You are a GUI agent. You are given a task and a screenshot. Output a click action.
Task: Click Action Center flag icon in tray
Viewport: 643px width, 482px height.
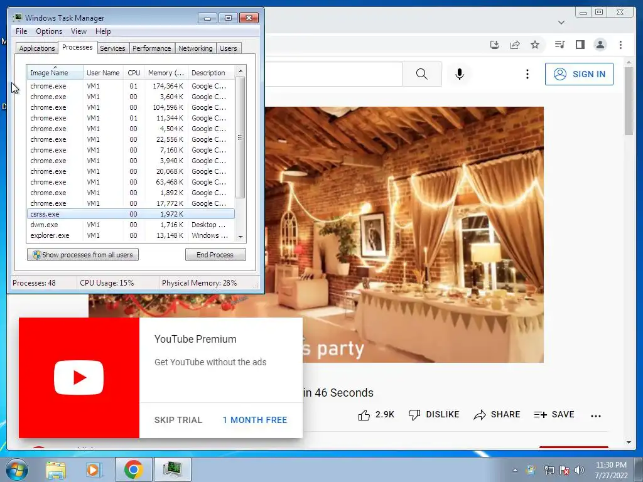[565, 470]
